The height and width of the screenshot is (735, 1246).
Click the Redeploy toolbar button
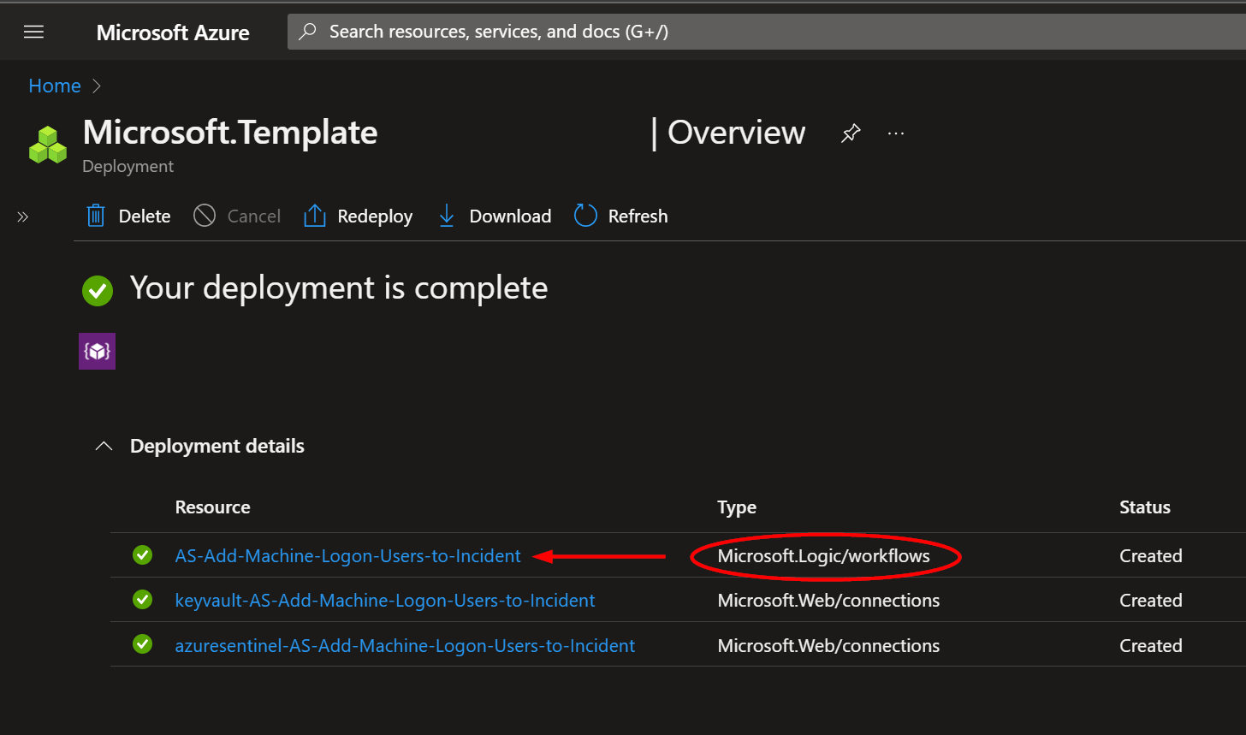coord(358,216)
